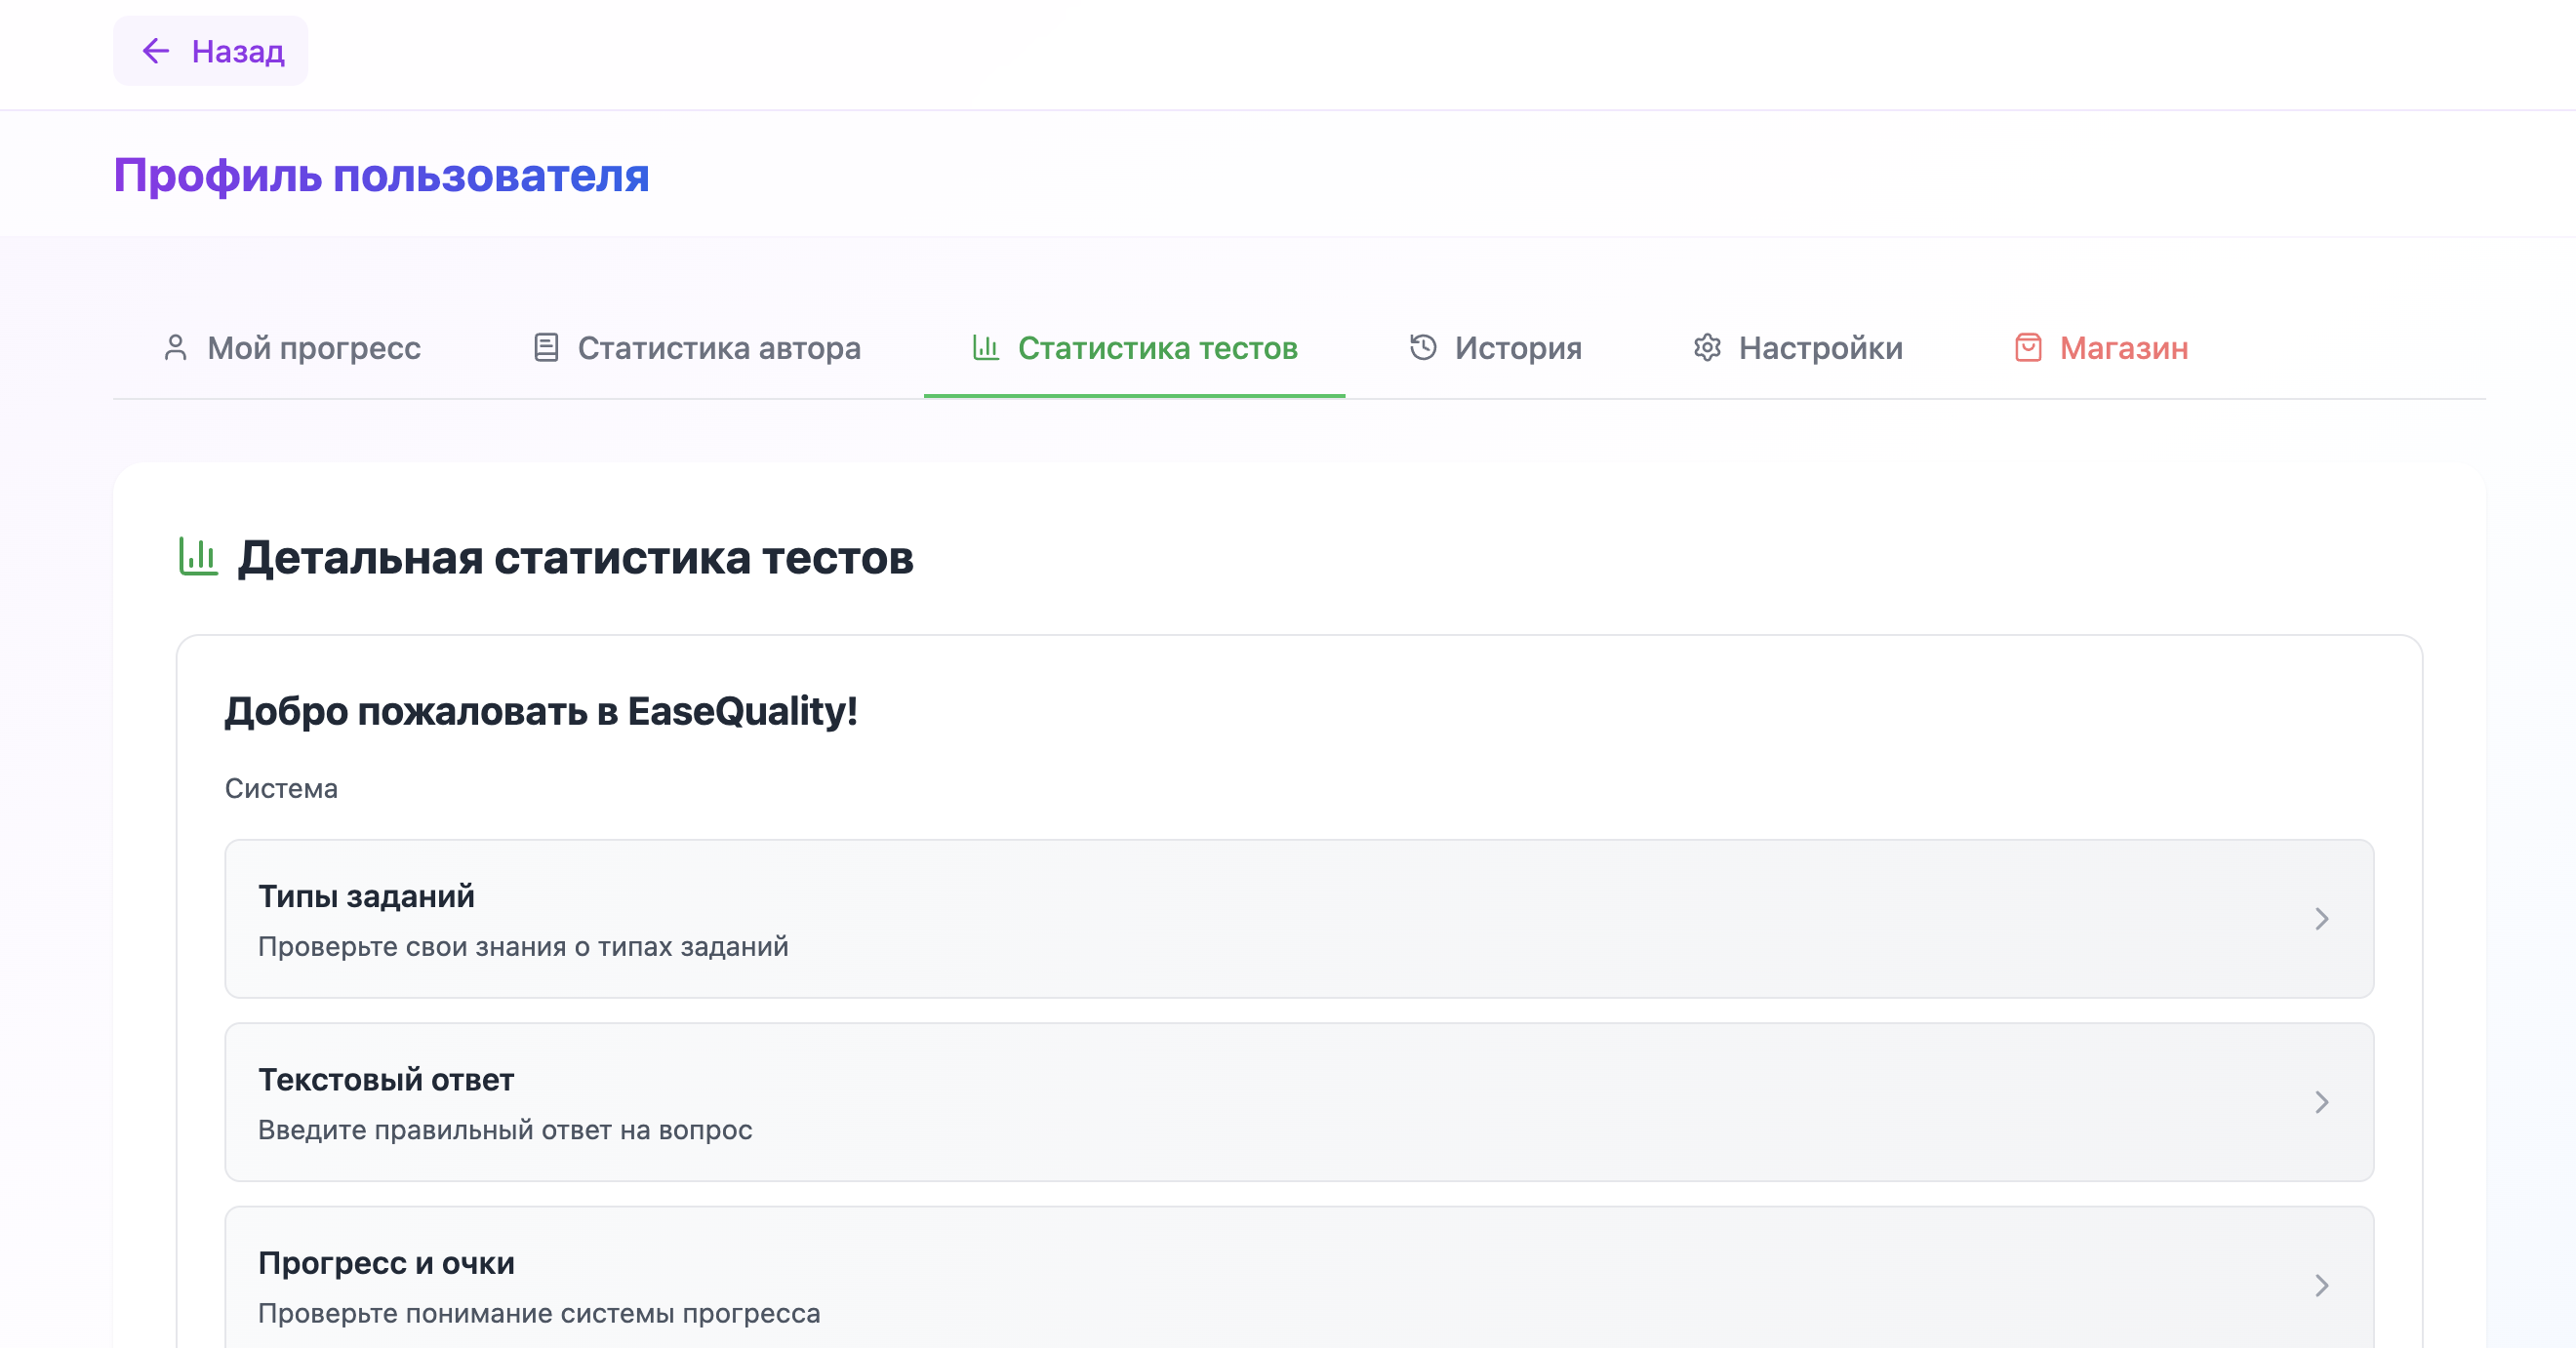Switch to the Мой прогресс tab
This screenshot has height=1348, width=2576.
pyautogui.click(x=313, y=348)
